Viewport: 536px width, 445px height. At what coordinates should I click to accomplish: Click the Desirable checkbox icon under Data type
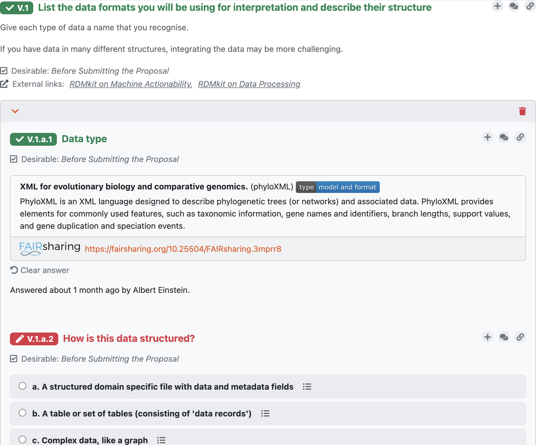pyautogui.click(x=14, y=159)
